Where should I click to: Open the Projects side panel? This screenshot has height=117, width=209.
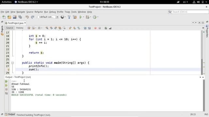pos(2,30)
